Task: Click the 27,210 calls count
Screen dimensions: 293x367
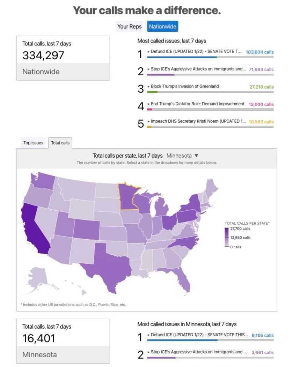Action: [262, 87]
